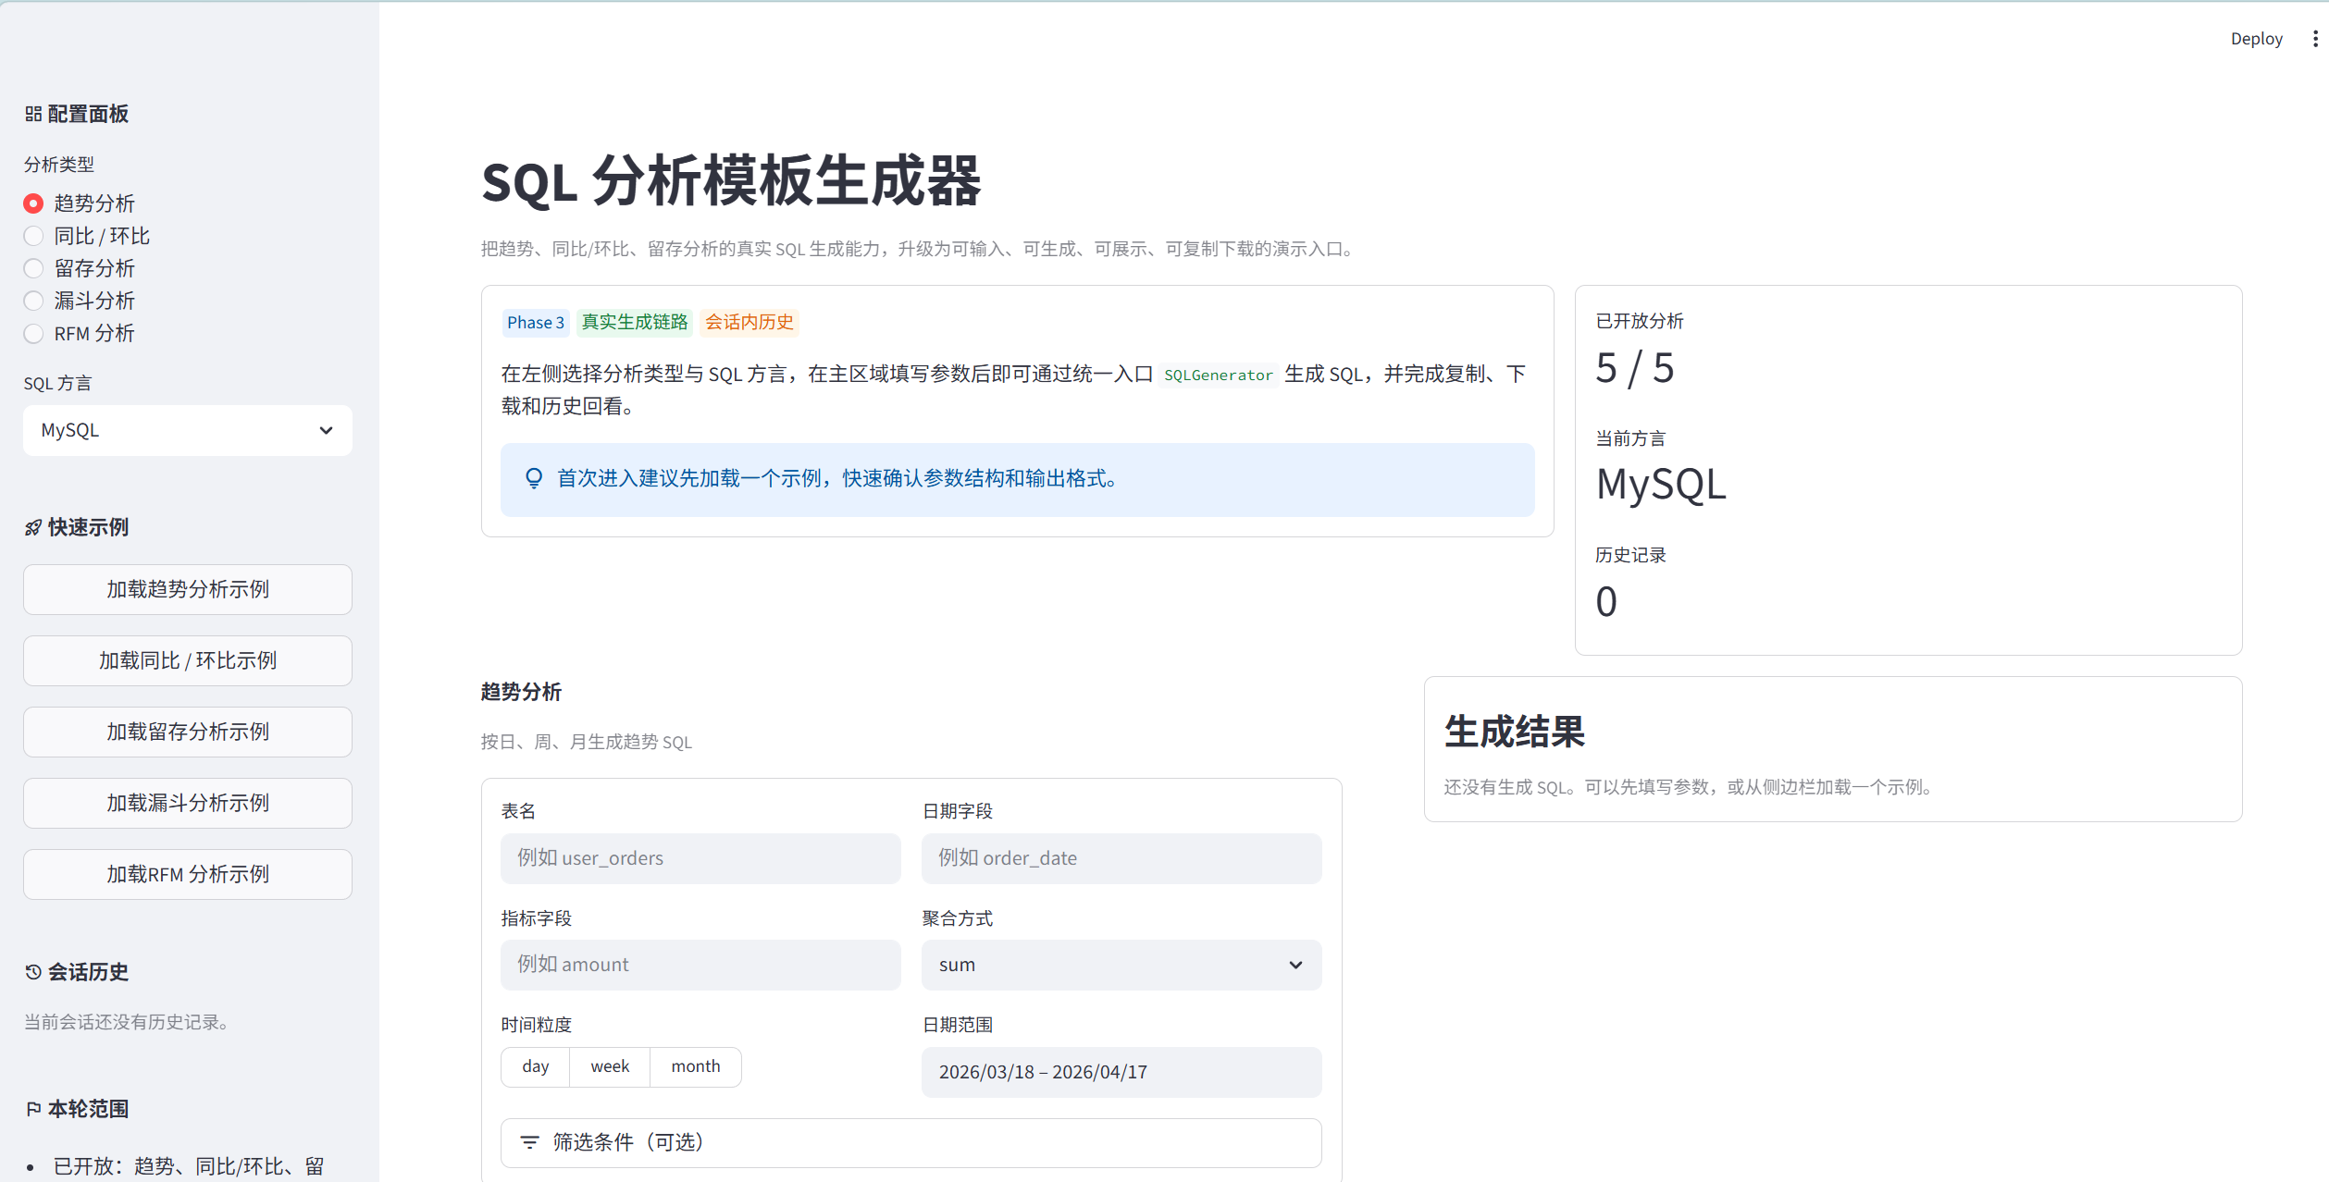Screen dimensions: 2329x1182
Task: Click the Deploy button
Action: (x=2256, y=39)
